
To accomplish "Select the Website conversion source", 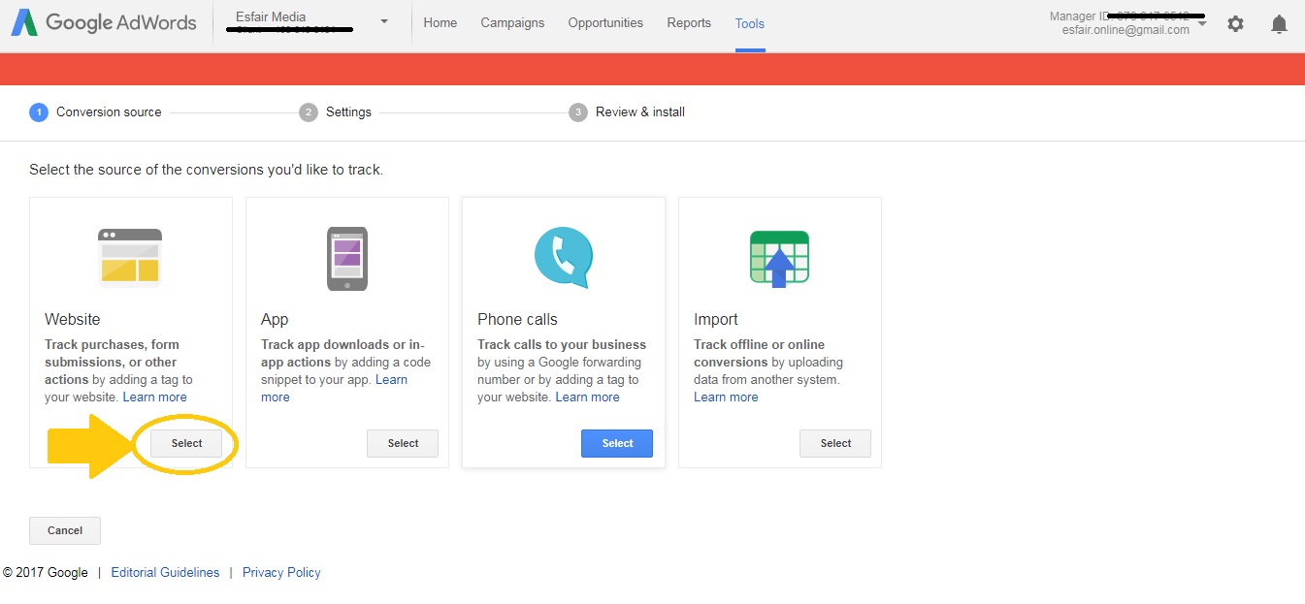I will tap(186, 443).
